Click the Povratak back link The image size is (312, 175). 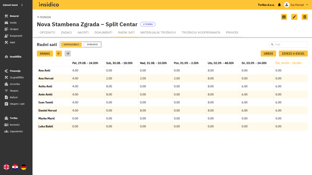(x=44, y=17)
